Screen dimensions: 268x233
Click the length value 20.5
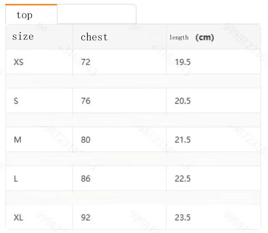183,101
